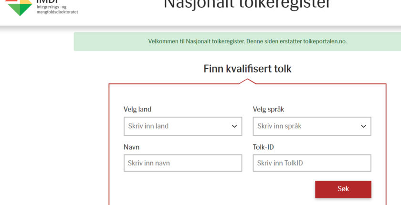This screenshot has height=205, width=401.
Task: Click the Velg land label
Action: [137, 109]
